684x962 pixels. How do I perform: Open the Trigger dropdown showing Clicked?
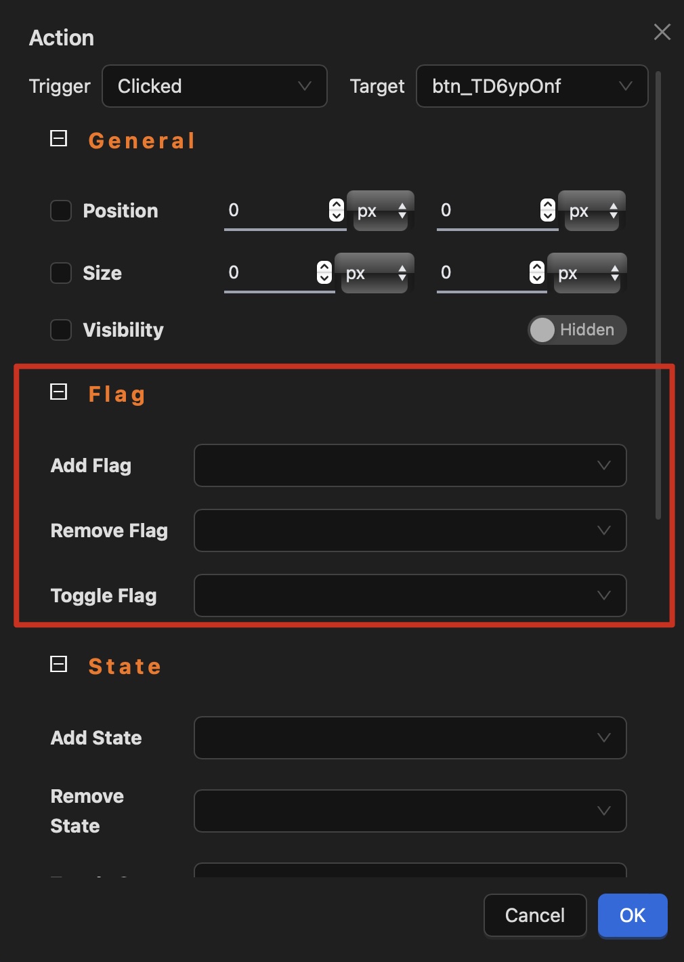coord(214,86)
